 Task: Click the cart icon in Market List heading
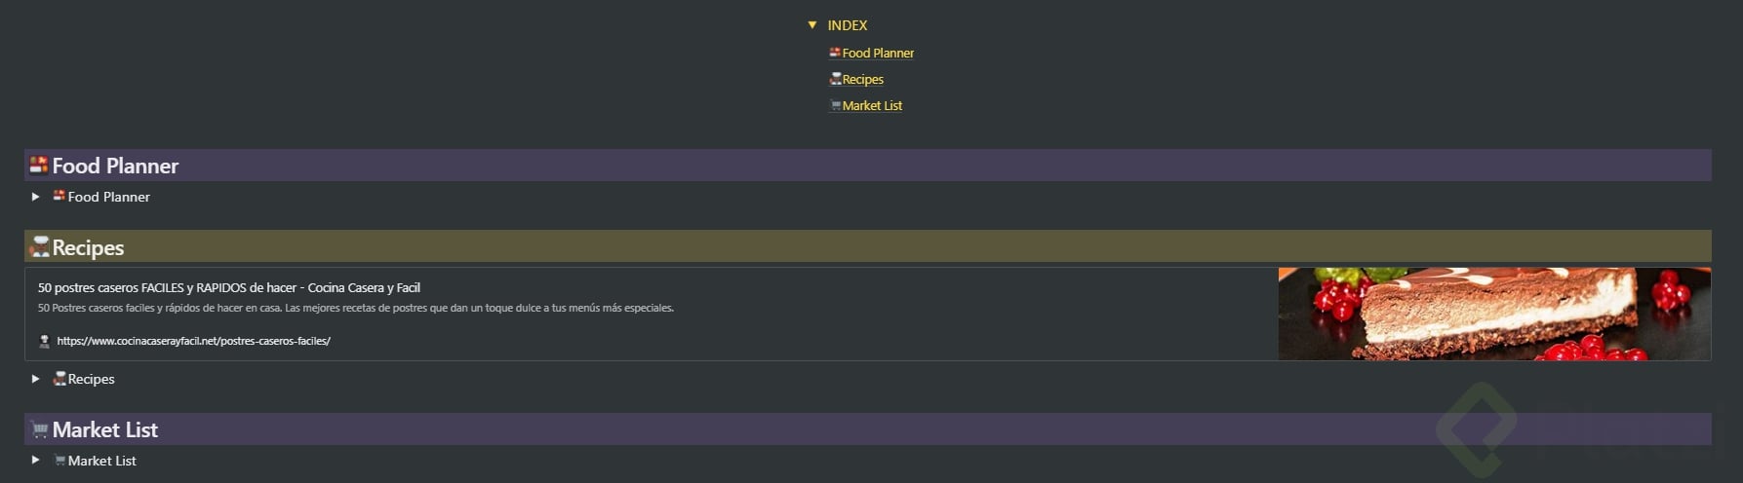pos(39,429)
